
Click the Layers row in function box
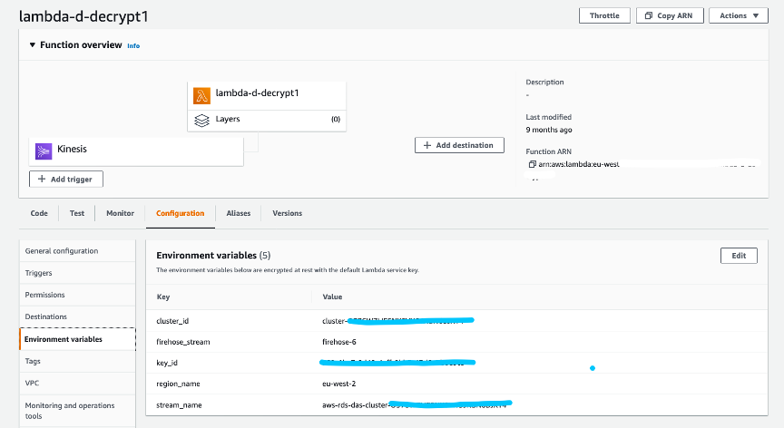click(267, 121)
